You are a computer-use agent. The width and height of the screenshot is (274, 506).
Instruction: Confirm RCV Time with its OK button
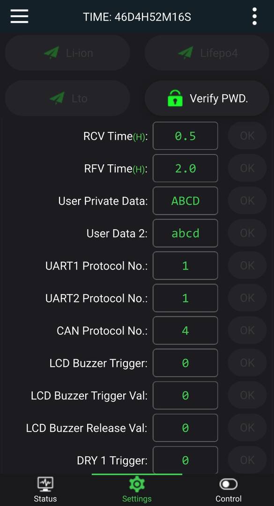coord(247,136)
